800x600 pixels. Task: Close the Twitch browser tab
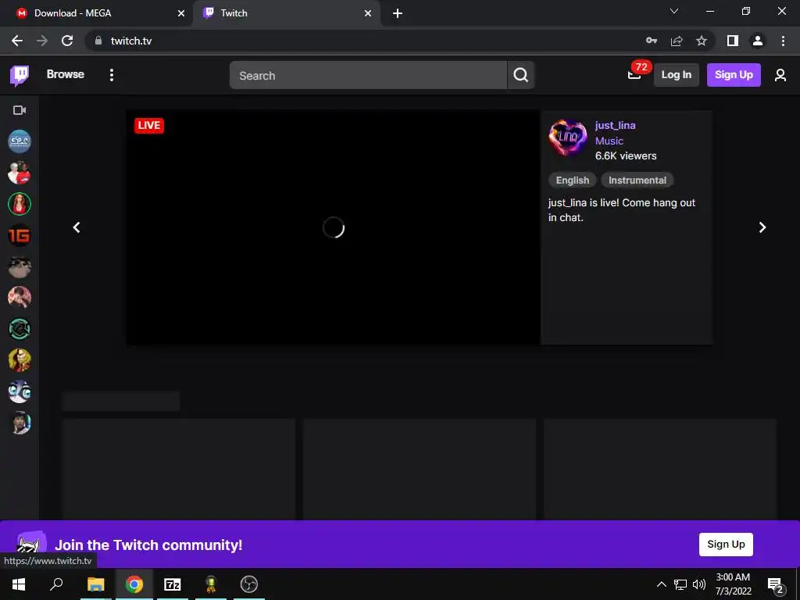coord(368,14)
